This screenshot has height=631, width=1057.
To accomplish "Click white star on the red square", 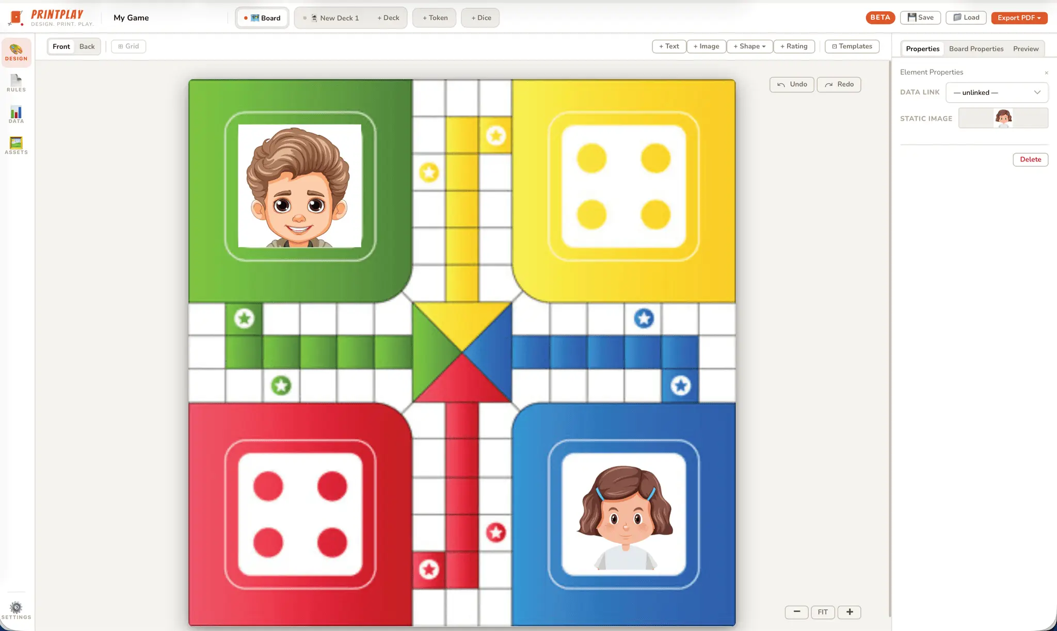I will click(429, 570).
